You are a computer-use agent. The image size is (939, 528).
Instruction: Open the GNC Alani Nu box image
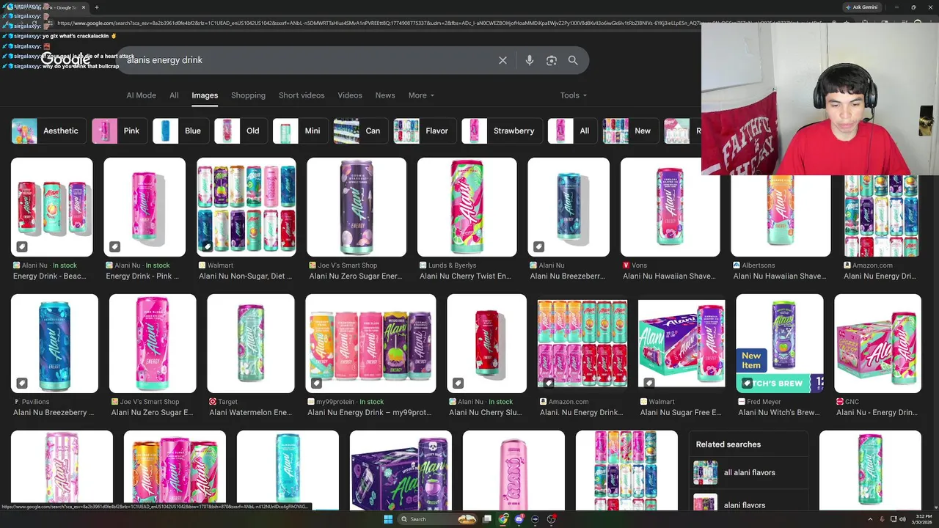(878, 344)
